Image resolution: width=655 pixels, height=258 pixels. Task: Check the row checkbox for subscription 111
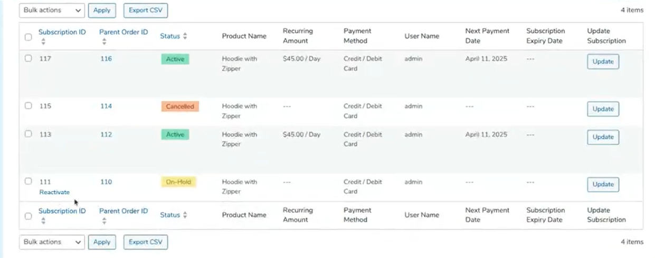29,182
